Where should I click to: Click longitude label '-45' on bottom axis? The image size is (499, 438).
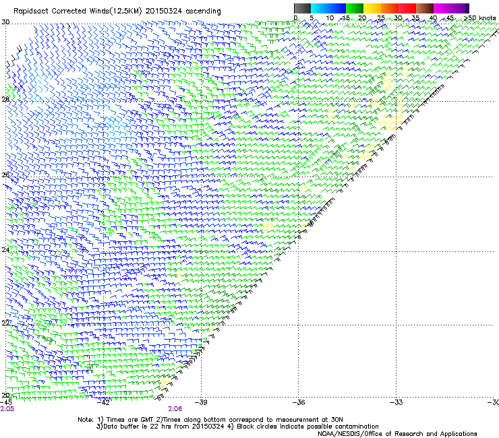point(6,402)
